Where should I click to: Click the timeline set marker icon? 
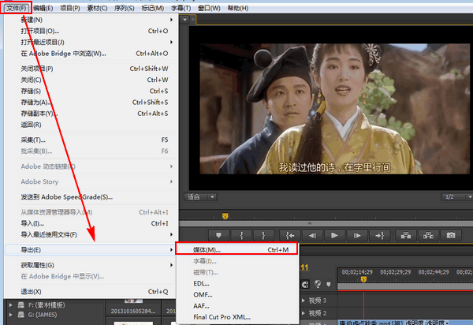pyautogui.click(x=318, y=284)
